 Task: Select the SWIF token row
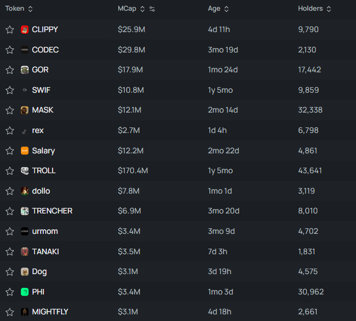tap(178, 90)
